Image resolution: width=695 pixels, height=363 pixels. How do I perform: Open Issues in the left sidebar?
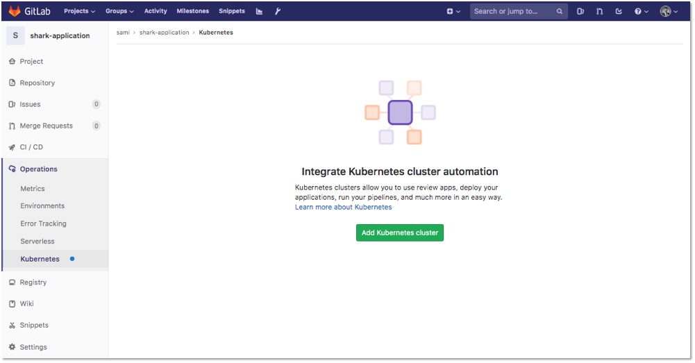30,104
